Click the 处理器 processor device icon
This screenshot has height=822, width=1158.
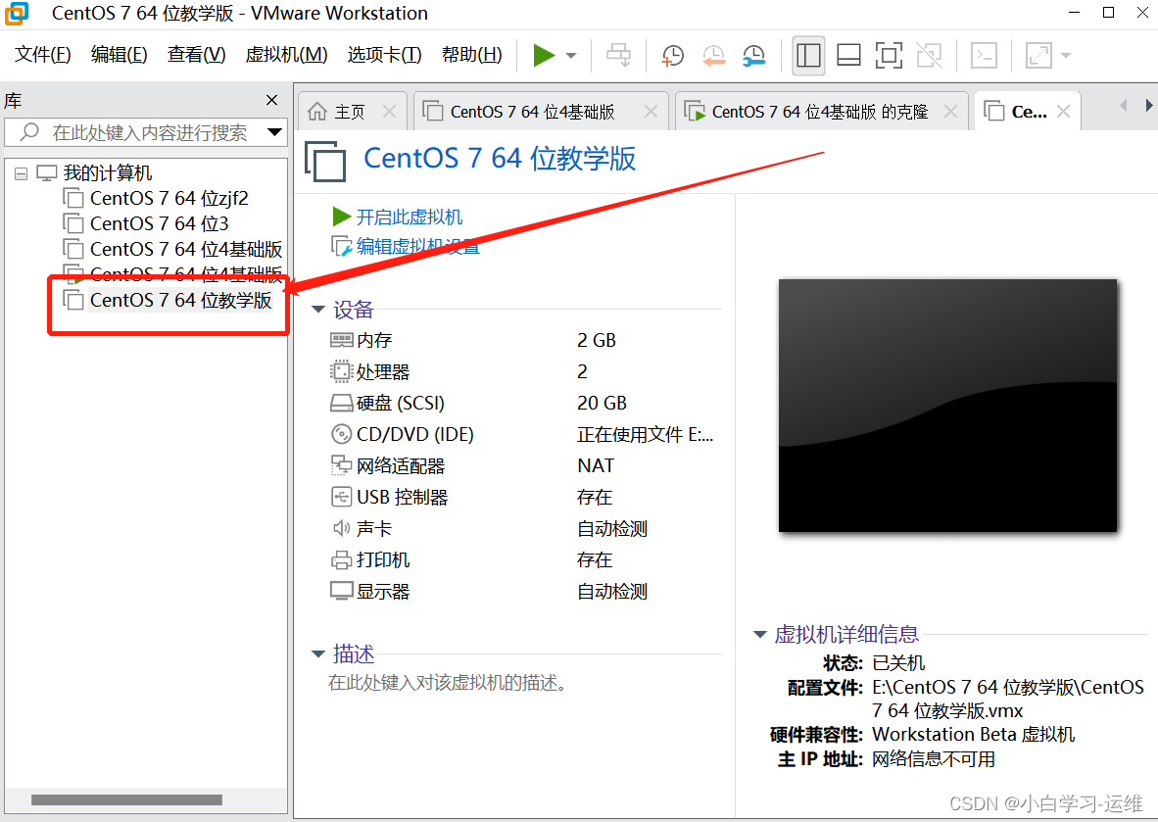tap(341, 371)
